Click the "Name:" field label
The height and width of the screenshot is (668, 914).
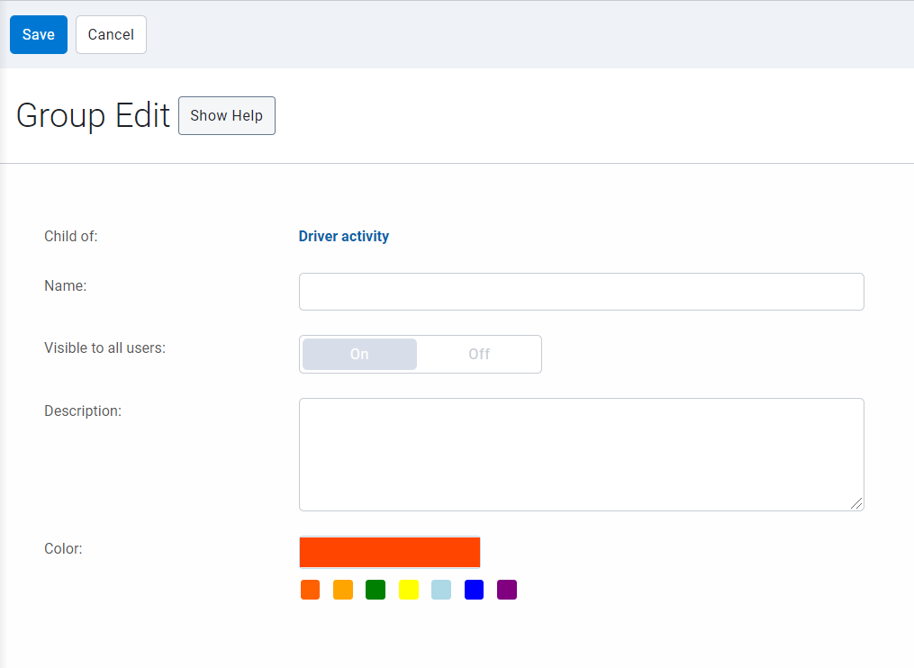(65, 285)
